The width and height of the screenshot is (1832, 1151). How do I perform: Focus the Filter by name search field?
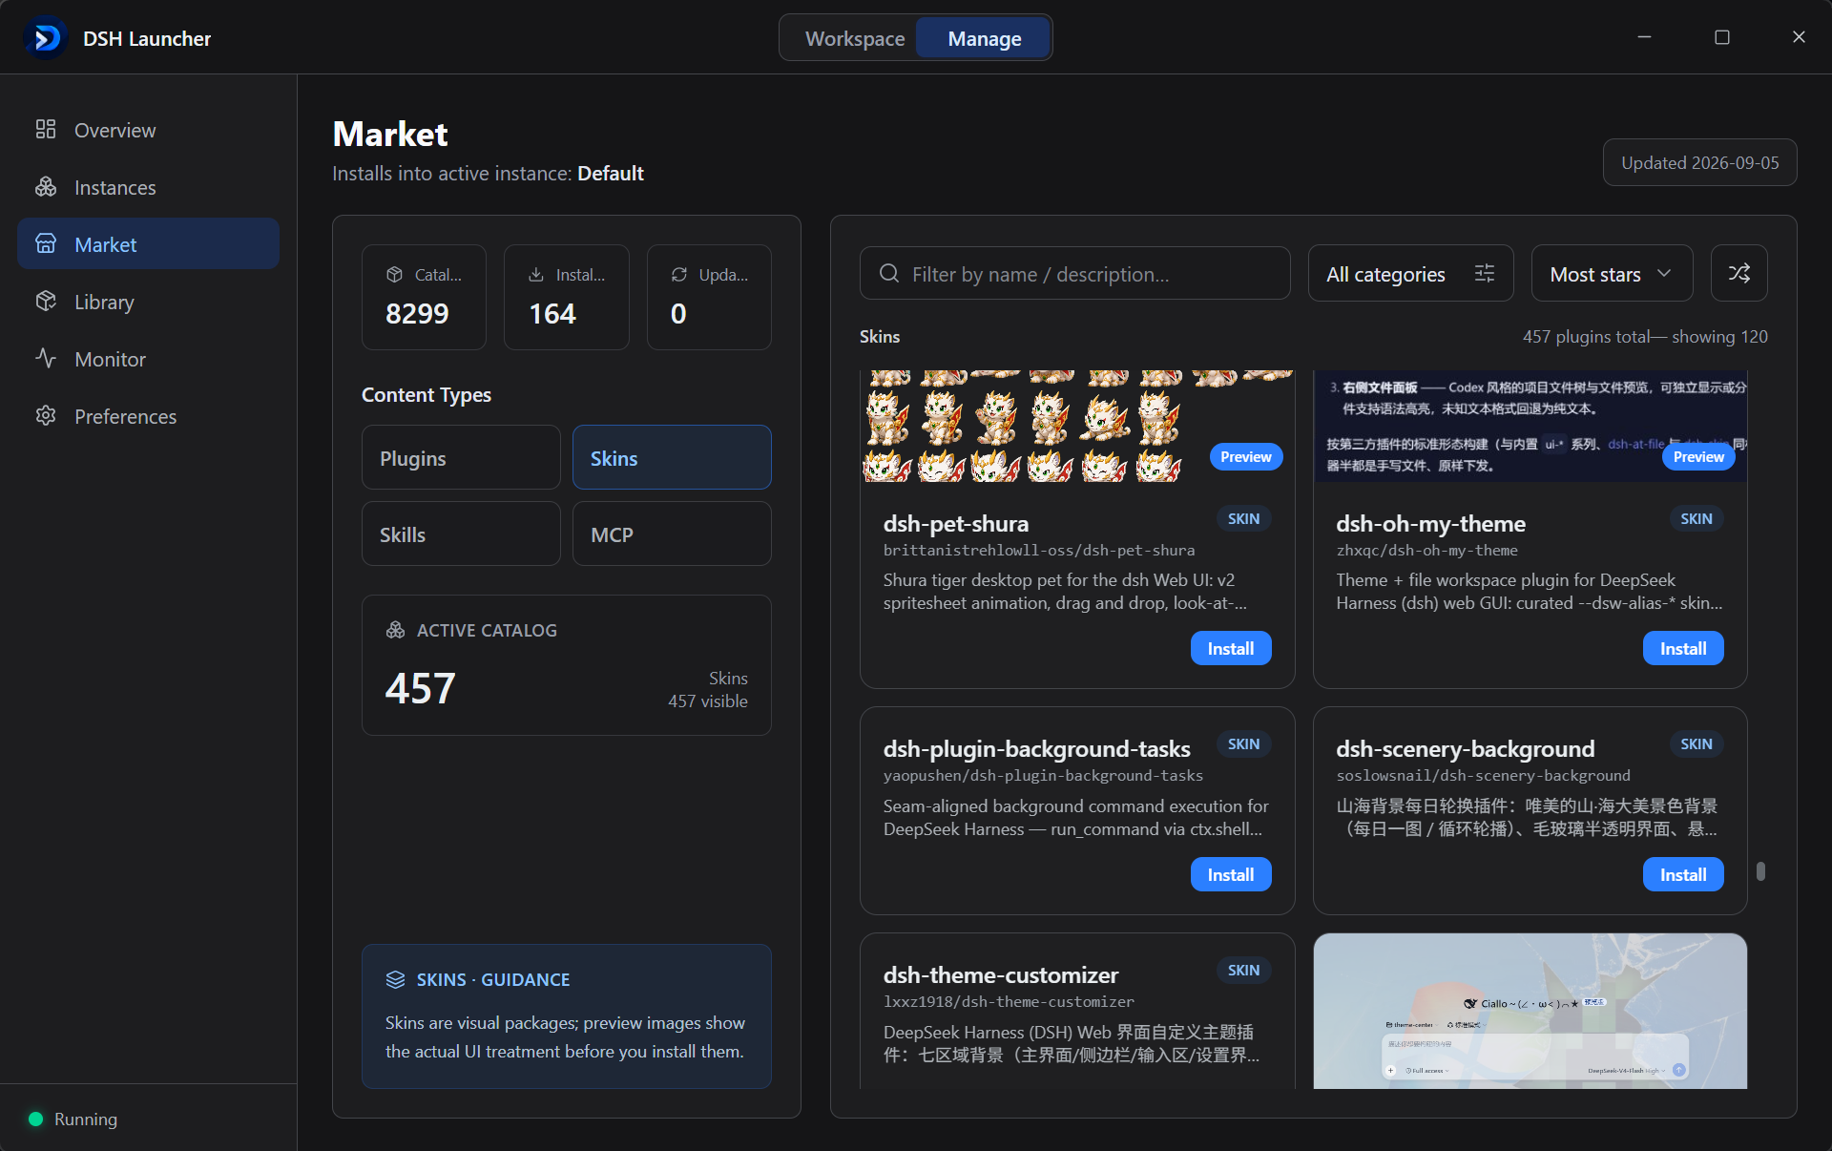coord(1074,273)
